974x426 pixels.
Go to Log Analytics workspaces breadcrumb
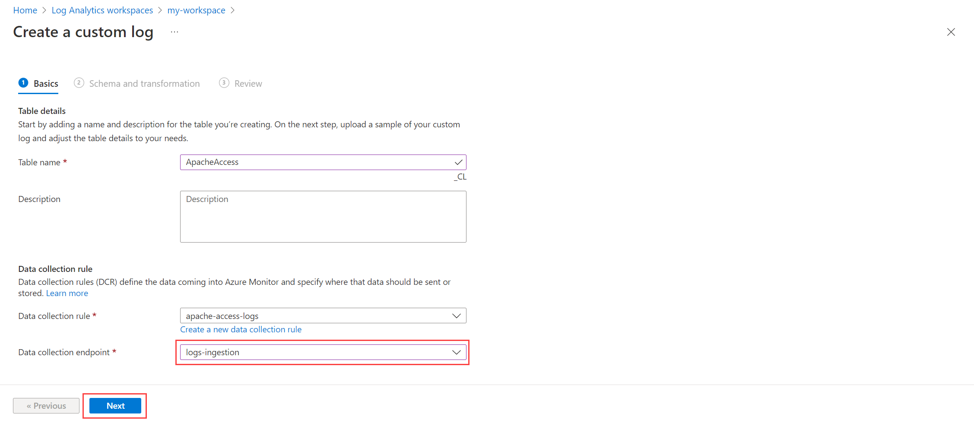pos(102,10)
